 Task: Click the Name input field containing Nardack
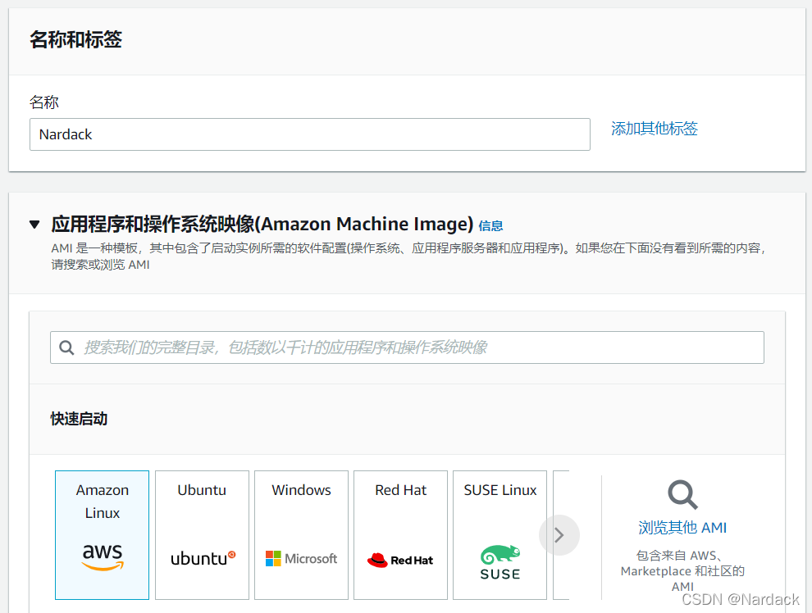310,134
